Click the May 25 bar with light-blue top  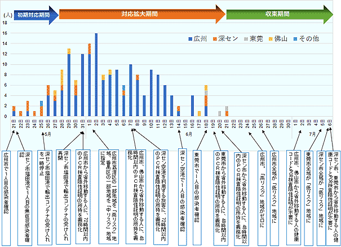point(41,109)
